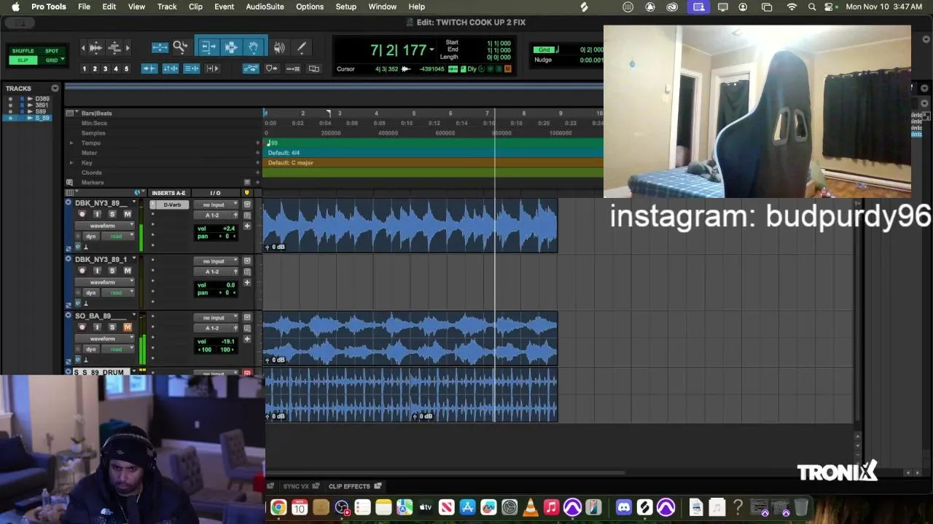This screenshot has height=524, width=933.
Task: Click the MIDI note zoom icon
Action: (114, 47)
